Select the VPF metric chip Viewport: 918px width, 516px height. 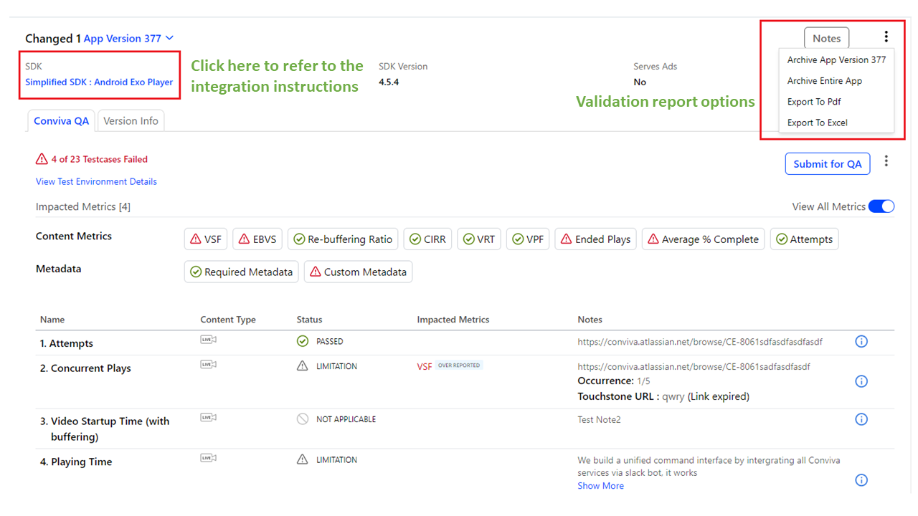tap(528, 239)
